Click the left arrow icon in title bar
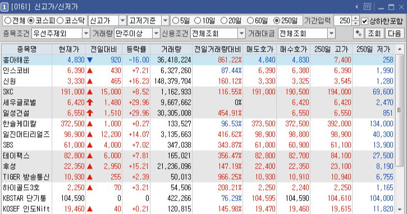 pyautogui.click(x=356, y=7)
